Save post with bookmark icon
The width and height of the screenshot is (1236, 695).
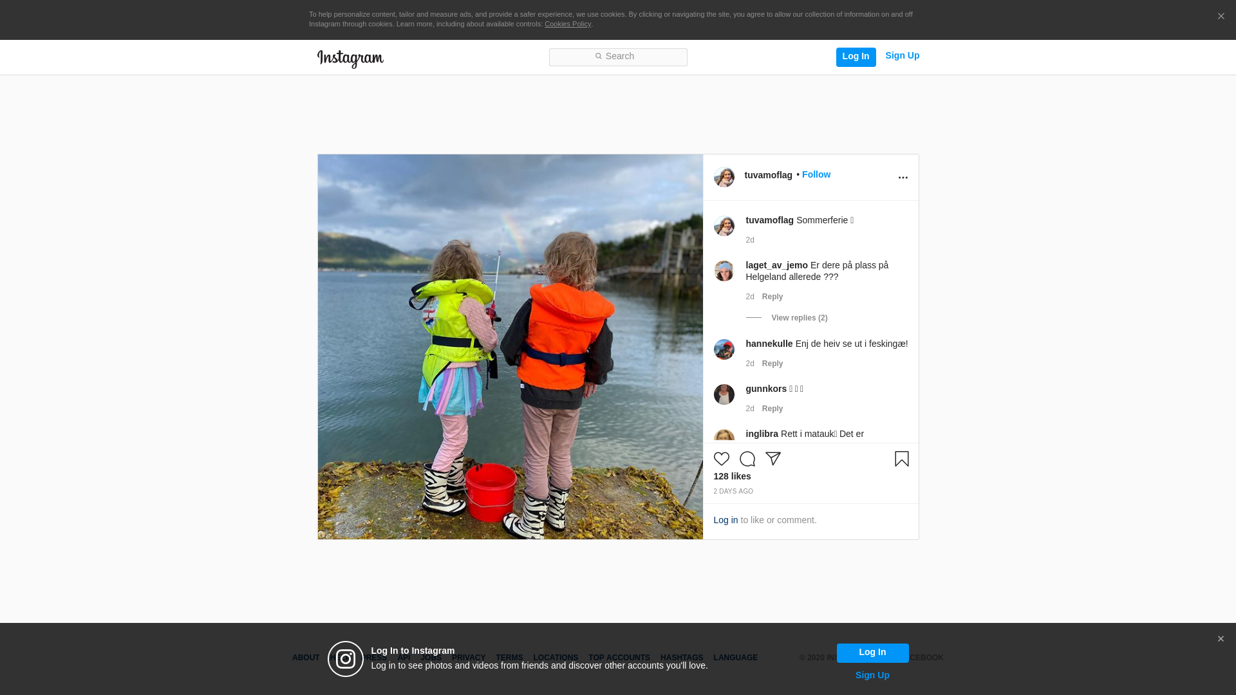click(x=901, y=458)
